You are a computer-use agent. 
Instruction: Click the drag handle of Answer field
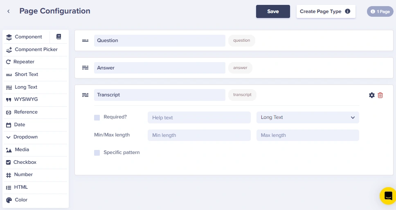85,68
